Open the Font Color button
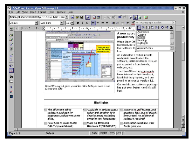192x141 pixels. pos(133,23)
